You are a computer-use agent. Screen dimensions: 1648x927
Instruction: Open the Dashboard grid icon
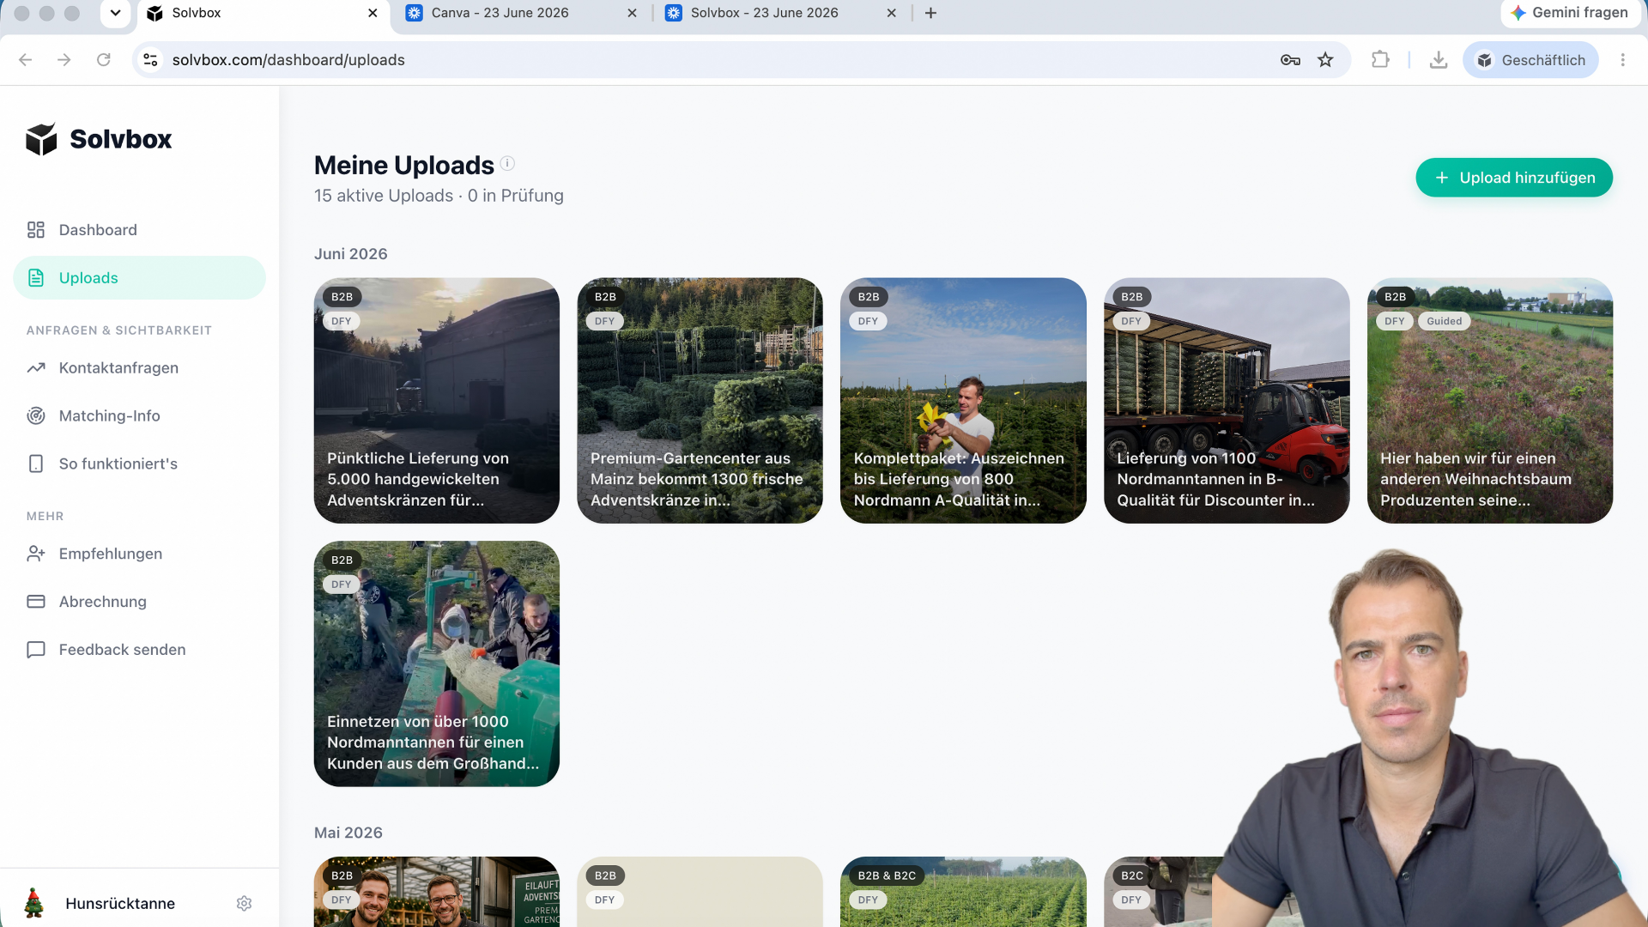tap(36, 230)
